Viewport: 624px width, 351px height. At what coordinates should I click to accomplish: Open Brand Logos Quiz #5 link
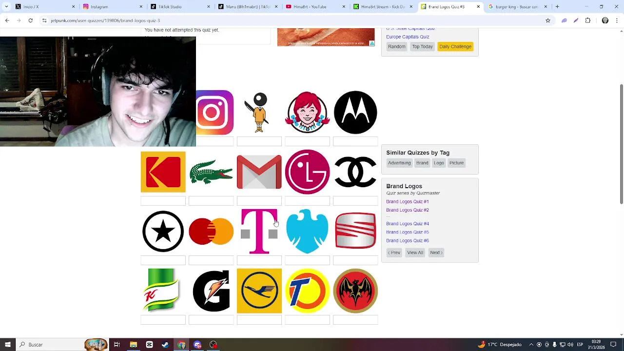[408, 232]
